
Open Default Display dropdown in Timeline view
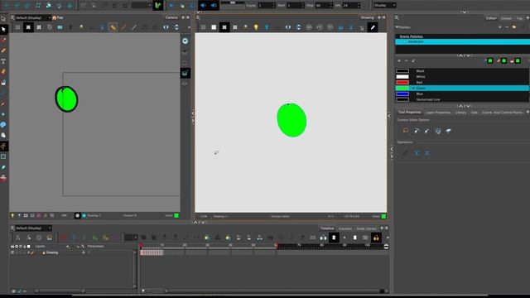33,228
